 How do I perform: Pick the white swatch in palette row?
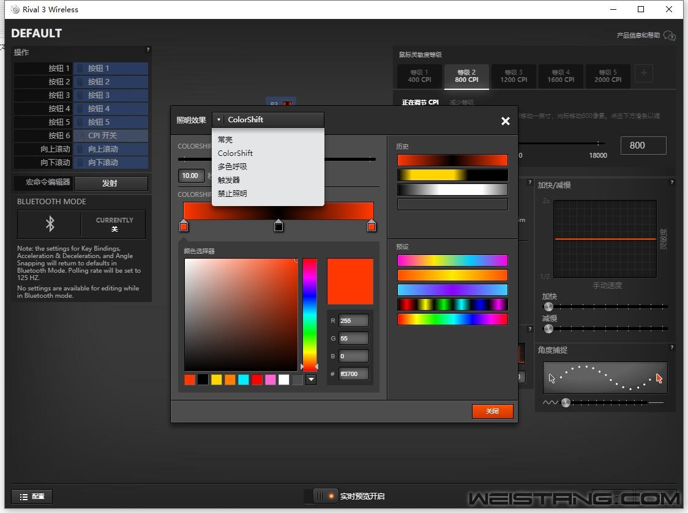point(284,380)
